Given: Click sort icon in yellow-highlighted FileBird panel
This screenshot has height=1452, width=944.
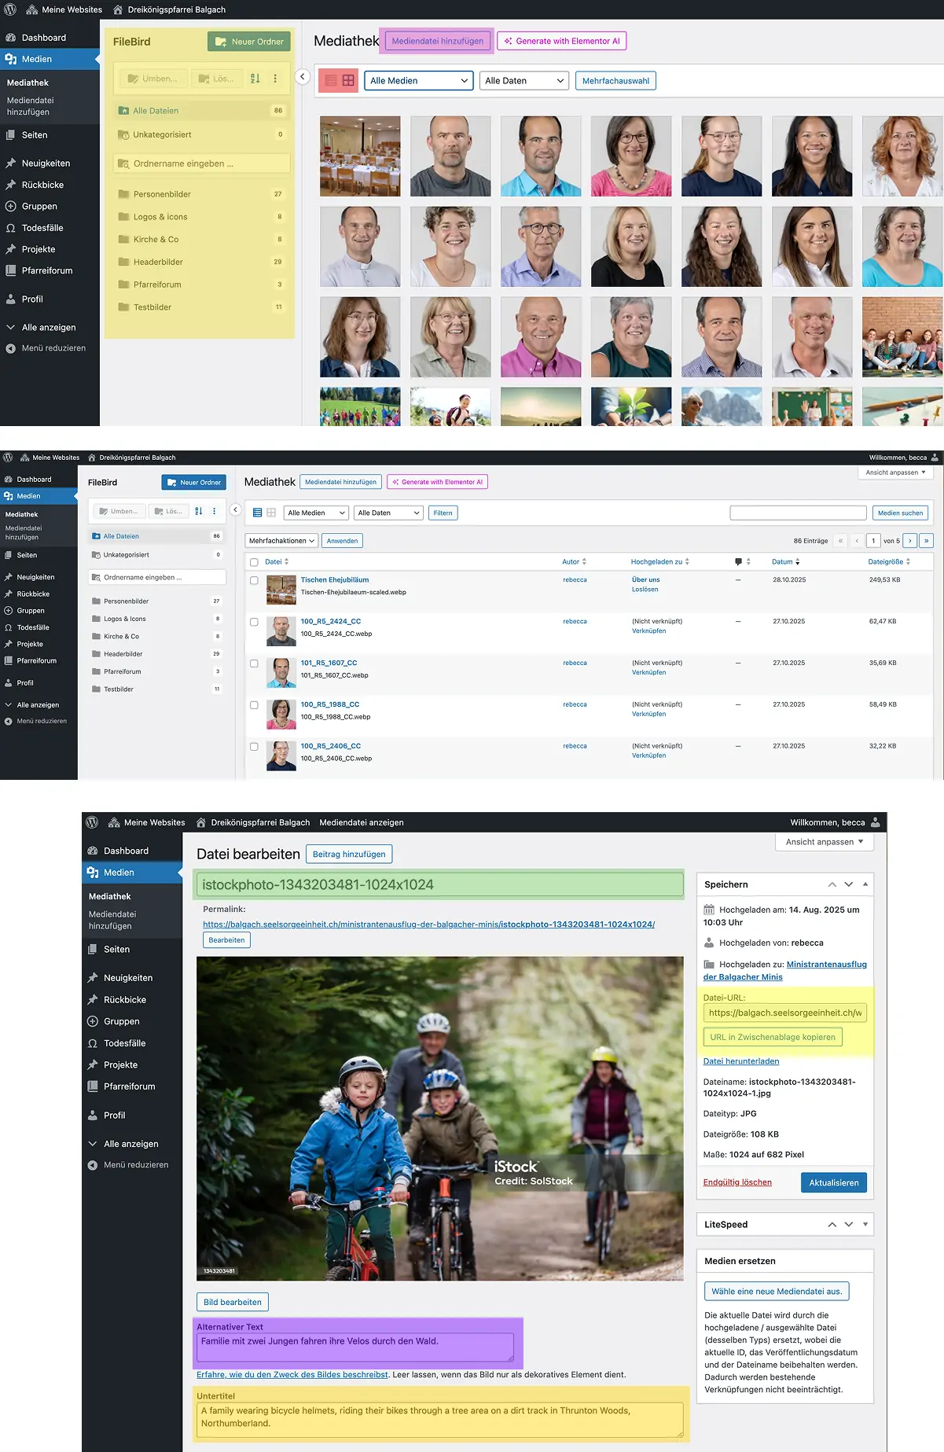Looking at the screenshot, I should (255, 79).
